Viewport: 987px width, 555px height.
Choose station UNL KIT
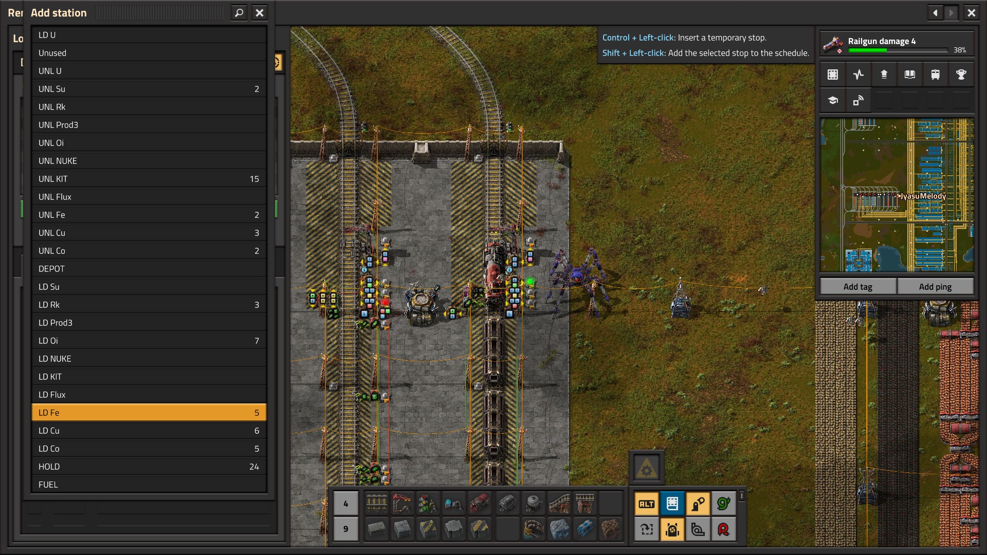pos(149,179)
